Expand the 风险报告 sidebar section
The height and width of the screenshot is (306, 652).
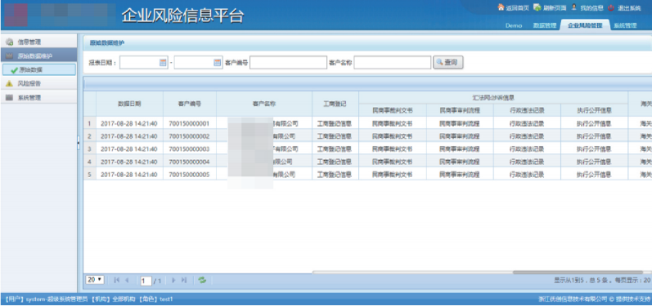coord(38,84)
